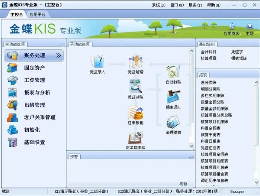Open the 试算平衡表 report
Screen dimensions: 260x196
coord(211,135)
